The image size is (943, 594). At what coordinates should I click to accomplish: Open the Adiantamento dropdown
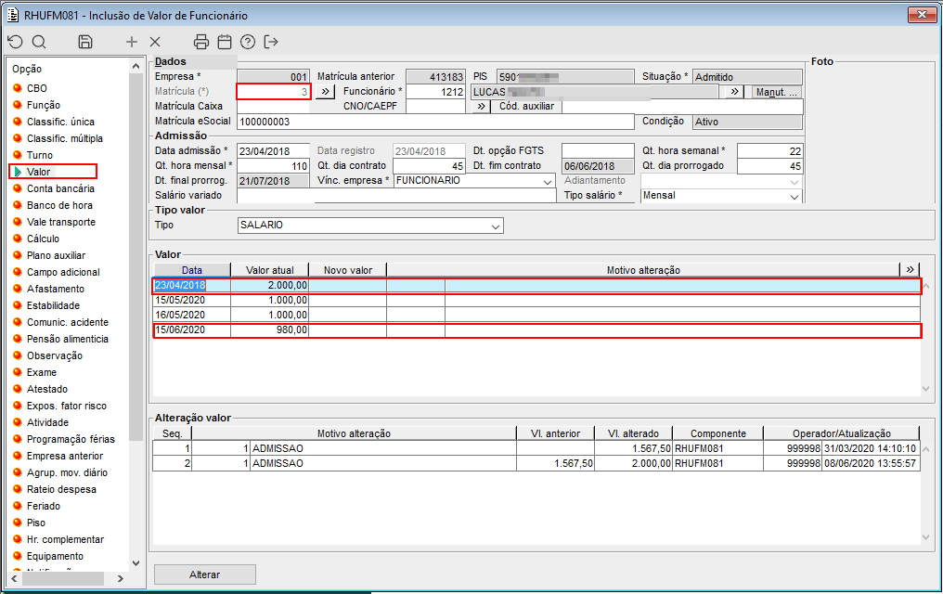[x=794, y=181]
